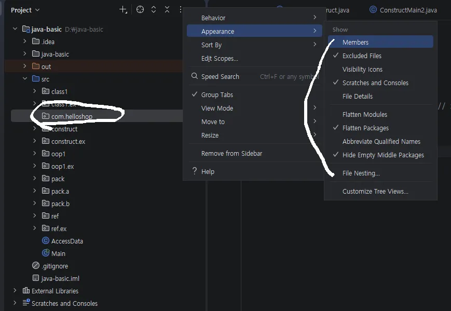Collapse the src folder

click(x=25, y=78)
